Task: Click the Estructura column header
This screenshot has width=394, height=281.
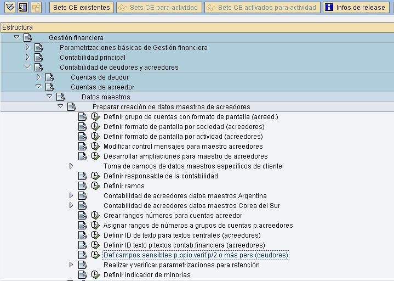Action: [x=18, y=27]
